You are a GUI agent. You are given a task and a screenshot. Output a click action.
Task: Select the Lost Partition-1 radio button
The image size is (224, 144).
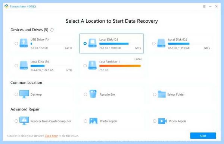(85, 65)
